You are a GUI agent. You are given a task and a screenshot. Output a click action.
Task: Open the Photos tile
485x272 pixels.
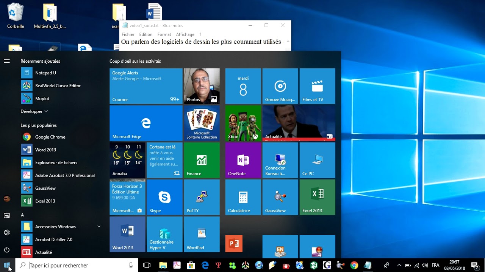tap(202, 86)
